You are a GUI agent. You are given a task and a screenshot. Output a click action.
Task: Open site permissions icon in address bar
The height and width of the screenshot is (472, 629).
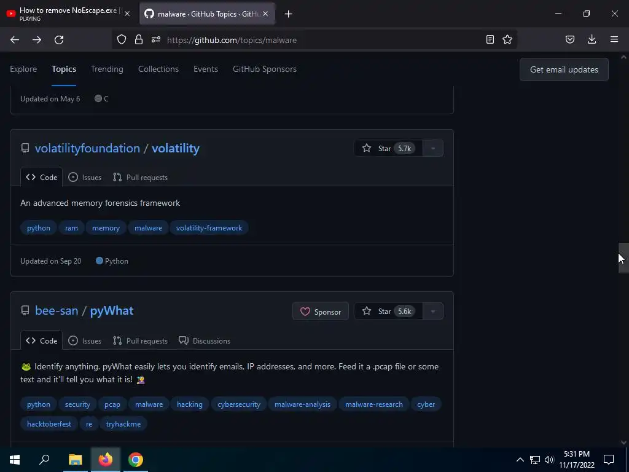[x=156, y=40]
